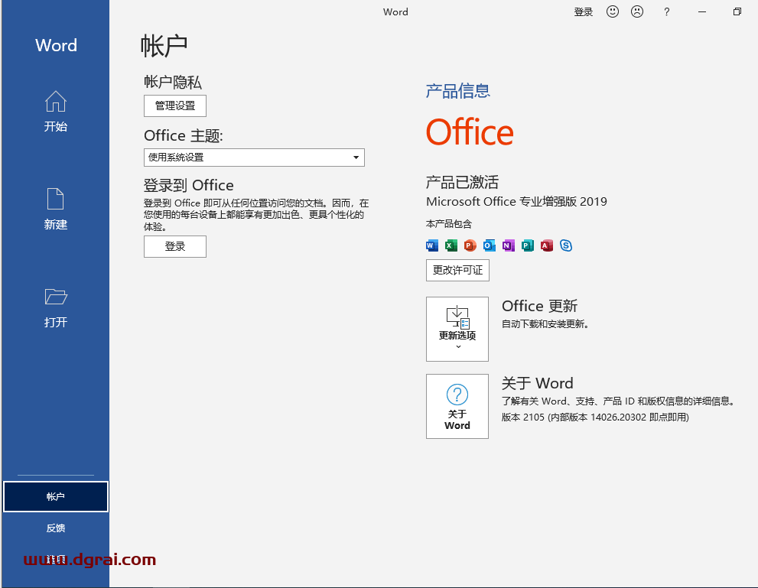
Task: Click the Excel icon in product list
Action: pos(451,245)
